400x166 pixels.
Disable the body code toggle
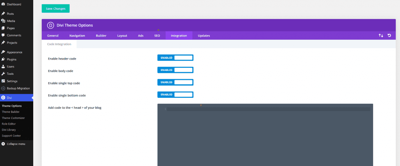(x=175, y=70)
